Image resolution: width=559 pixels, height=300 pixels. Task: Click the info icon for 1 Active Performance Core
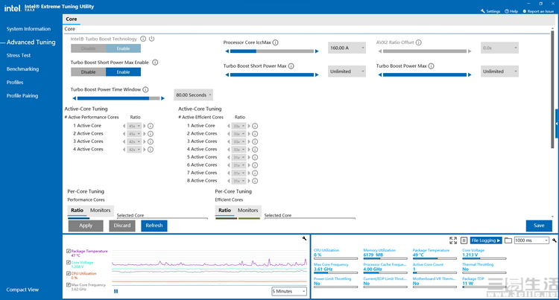pos(151,127)
